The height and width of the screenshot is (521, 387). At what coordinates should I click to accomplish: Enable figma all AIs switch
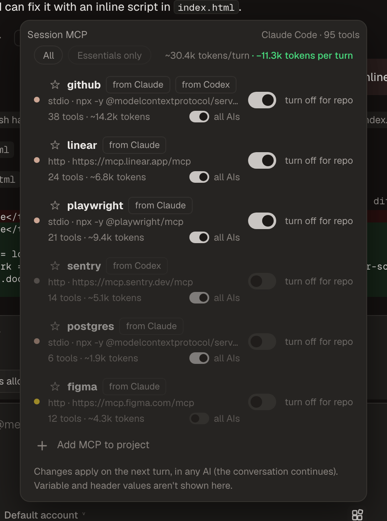tap(199, 418)
